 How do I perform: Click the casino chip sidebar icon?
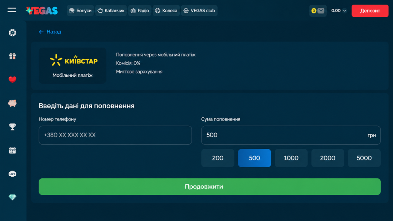tap(13, 33)
